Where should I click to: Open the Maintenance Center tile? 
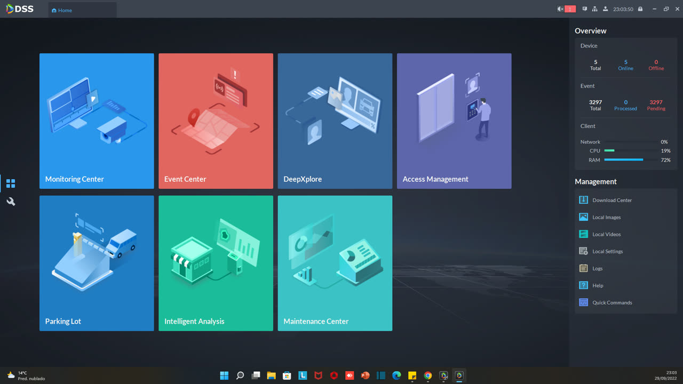point(335,263)
